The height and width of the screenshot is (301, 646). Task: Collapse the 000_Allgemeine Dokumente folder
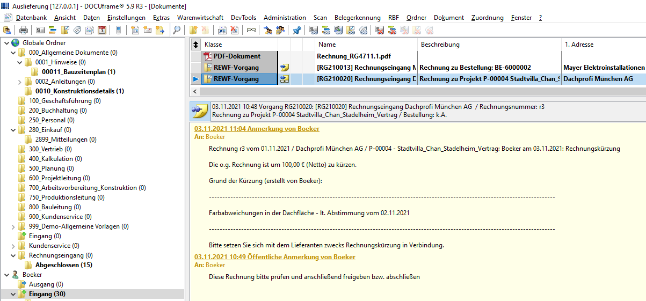coord(13,53)
